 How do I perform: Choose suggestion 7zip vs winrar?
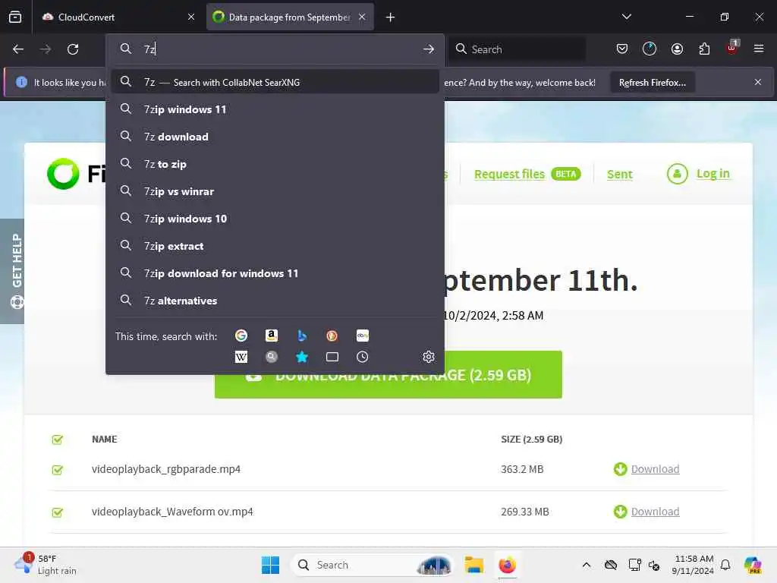point(275,191)
